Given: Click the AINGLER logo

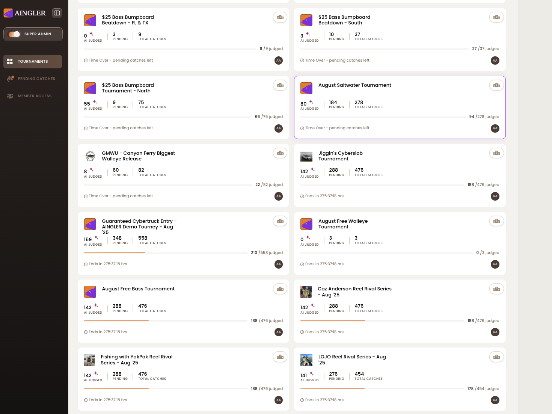Looking at the screenshot, I should [x=25, y=13].
